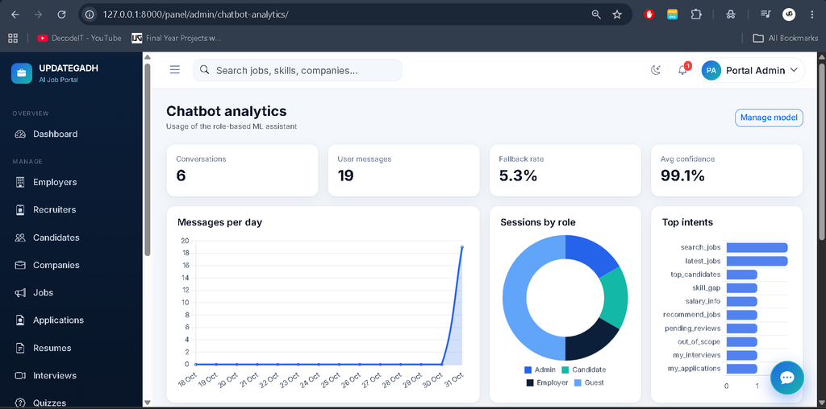826x409 pixels.
Task: Click the address bar URL
Action: pyautogui.click(x=196, y=14)
